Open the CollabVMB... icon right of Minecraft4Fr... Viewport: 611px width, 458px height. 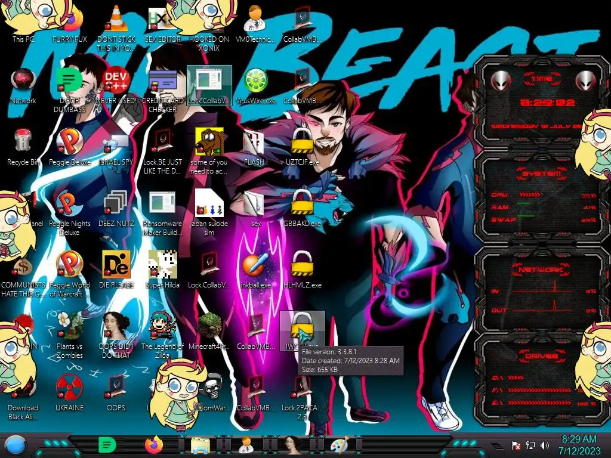point(255,331)
